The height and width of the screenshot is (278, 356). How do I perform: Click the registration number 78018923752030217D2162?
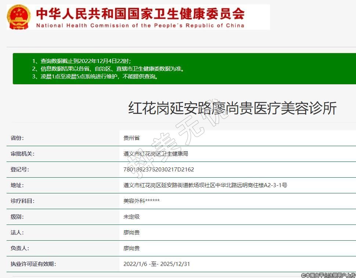coord(158,170)
